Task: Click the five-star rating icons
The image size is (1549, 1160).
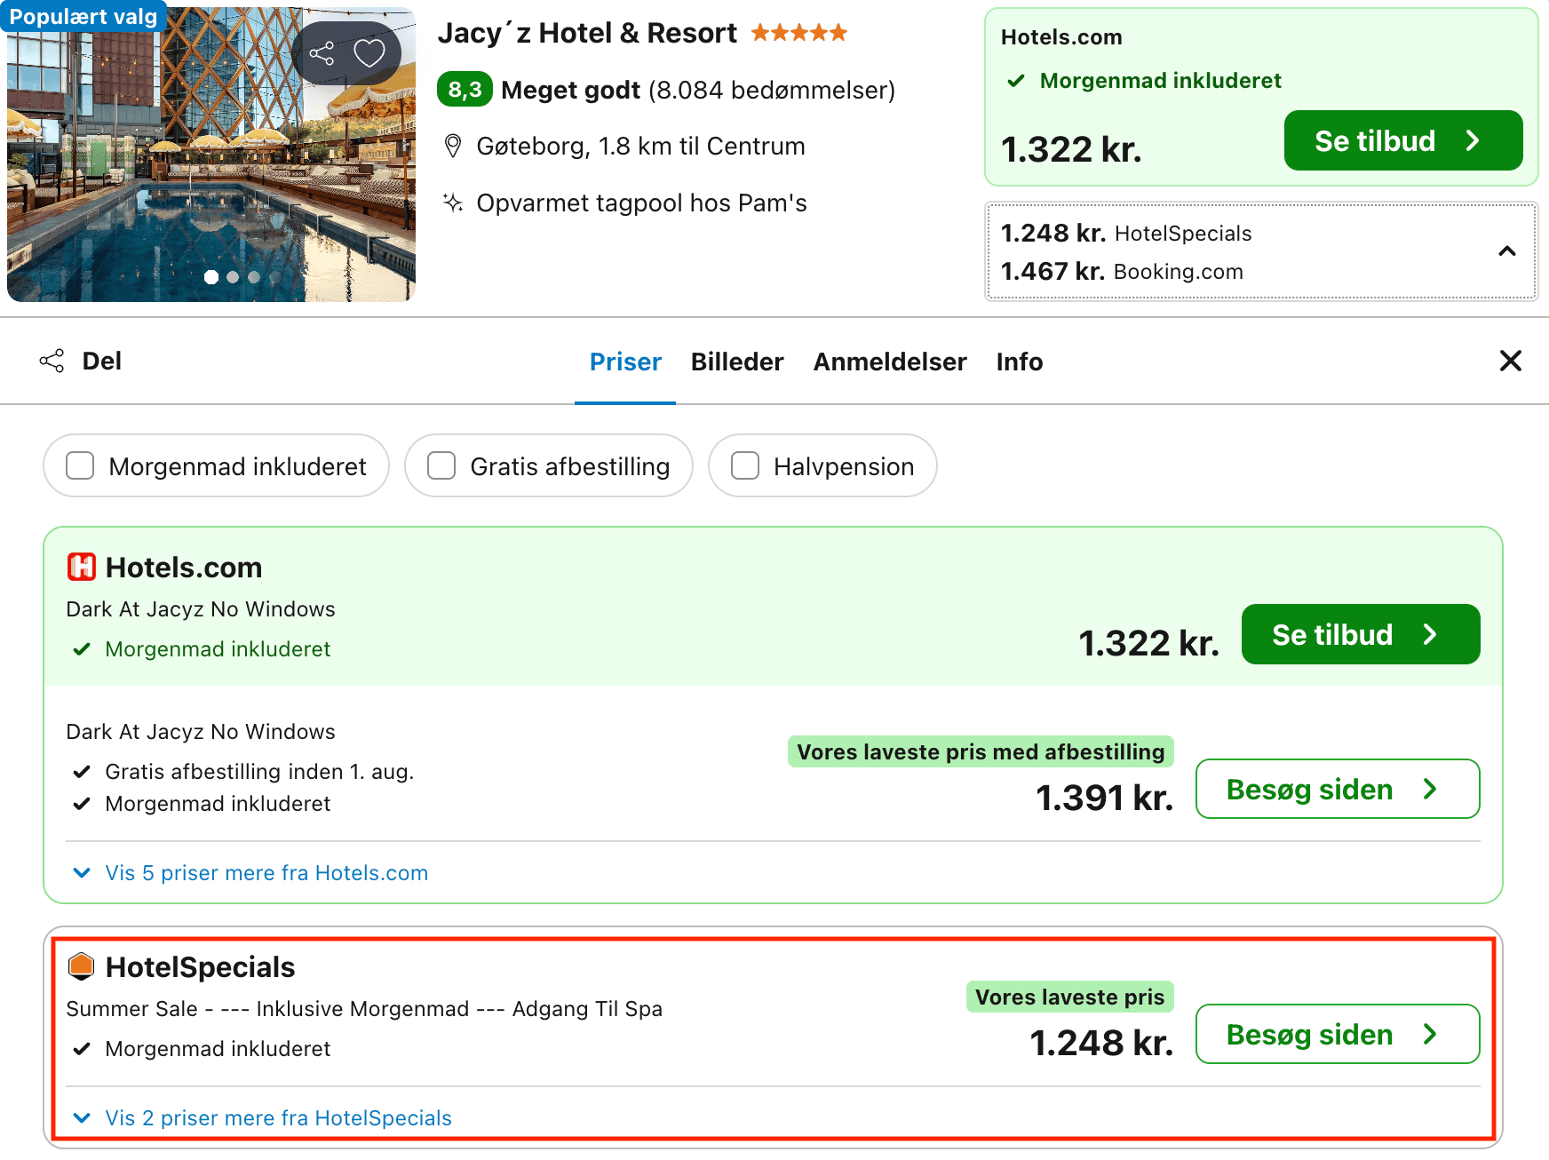Action: (x=799, y=33)
